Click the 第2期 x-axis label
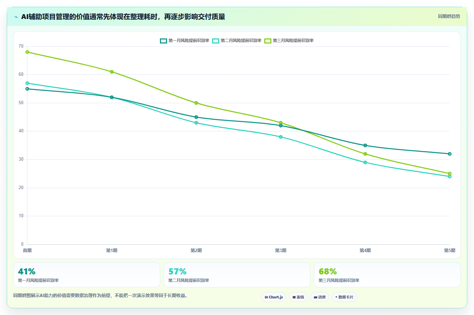The width and height of the screenshot is (474, 315). (x=196, y=250)
